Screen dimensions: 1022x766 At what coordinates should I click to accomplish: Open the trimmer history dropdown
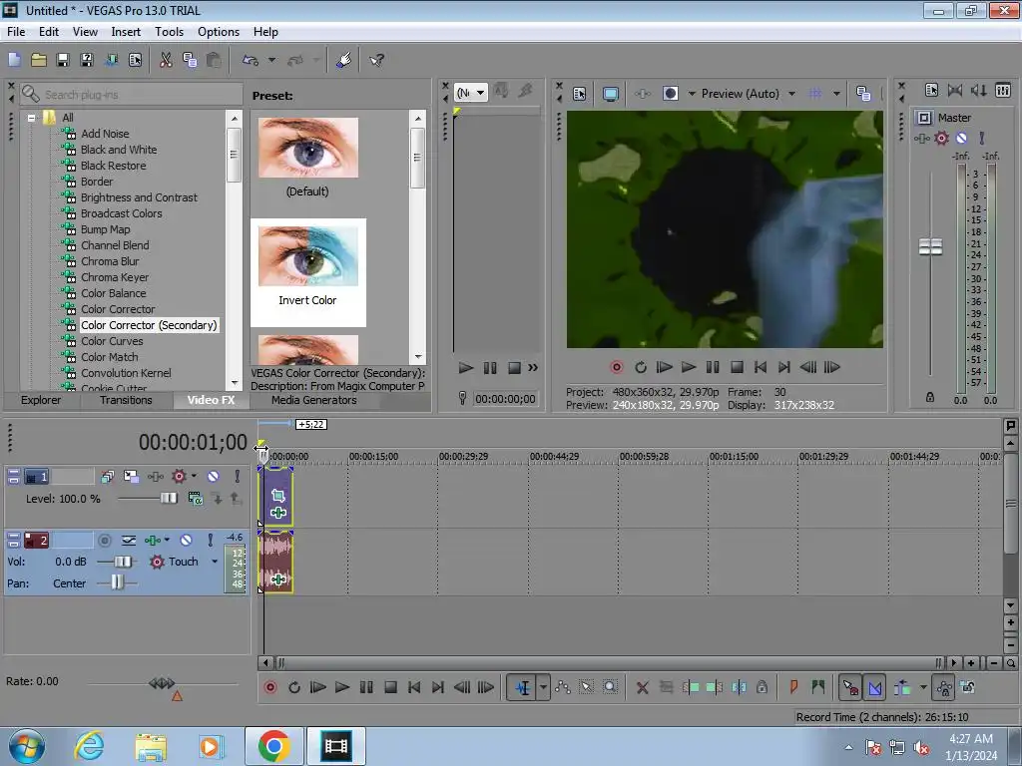click(x=480, y=93)
